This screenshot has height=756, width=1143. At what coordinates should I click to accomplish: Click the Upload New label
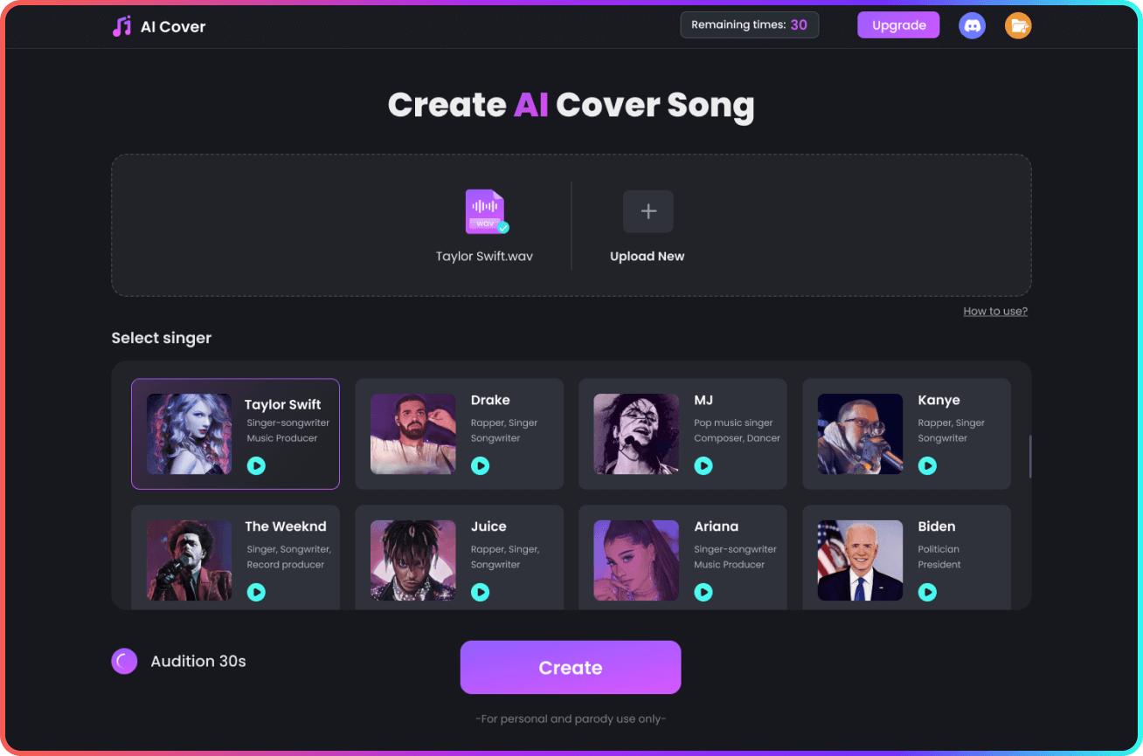[648, 257]
